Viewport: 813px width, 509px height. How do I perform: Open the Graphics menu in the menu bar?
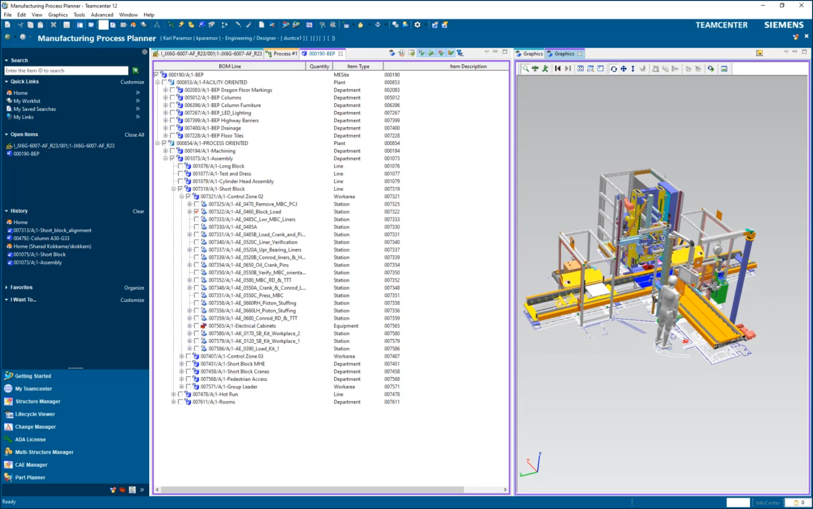(x=58, y=14)
